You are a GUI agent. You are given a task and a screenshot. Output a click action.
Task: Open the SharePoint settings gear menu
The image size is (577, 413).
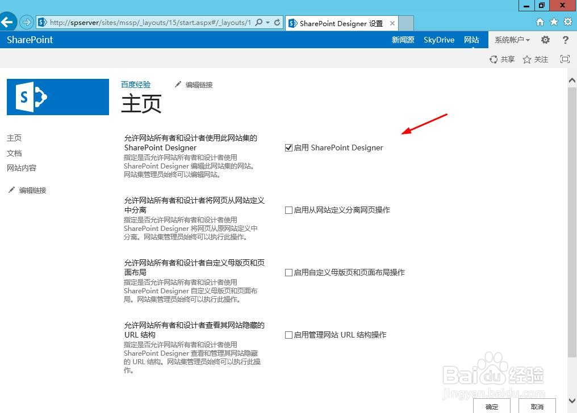[544, 40]
